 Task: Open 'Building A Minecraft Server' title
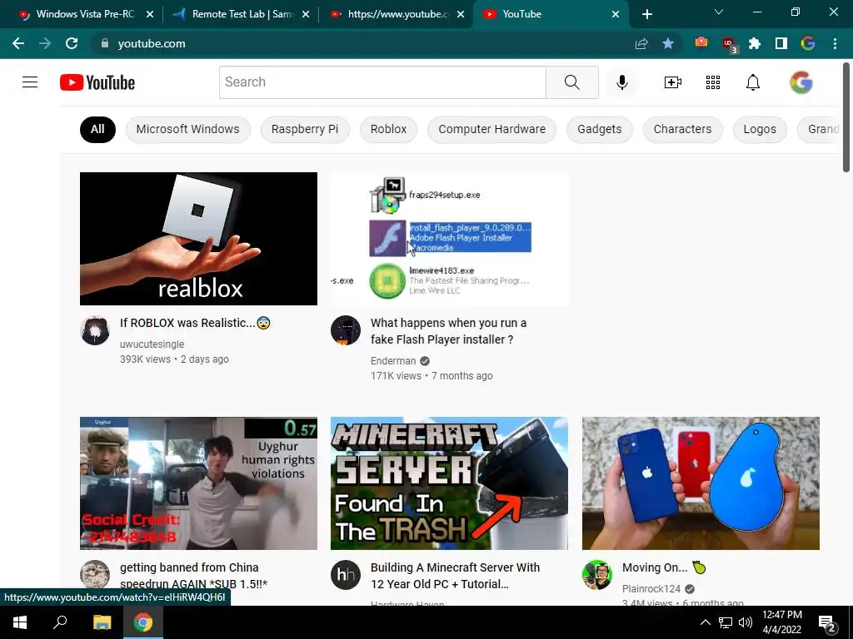point(455,576)
